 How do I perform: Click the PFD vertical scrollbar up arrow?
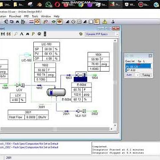[115, 41]
